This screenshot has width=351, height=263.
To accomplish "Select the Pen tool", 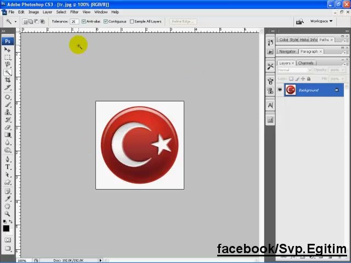I will pyautogui.click(x=7, y=159).
